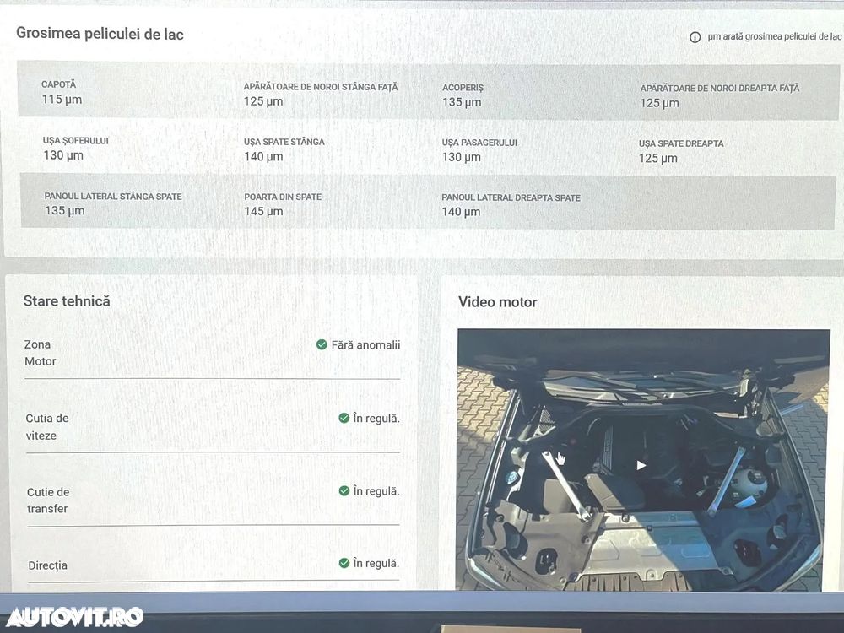Select UȘA SPATE STÂNGA value 140 µm

tap(263, 157)
